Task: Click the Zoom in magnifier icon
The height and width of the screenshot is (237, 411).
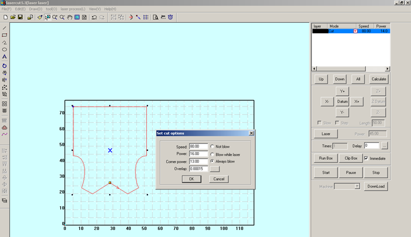Action: pyautogui.click(x=55, y=17)
